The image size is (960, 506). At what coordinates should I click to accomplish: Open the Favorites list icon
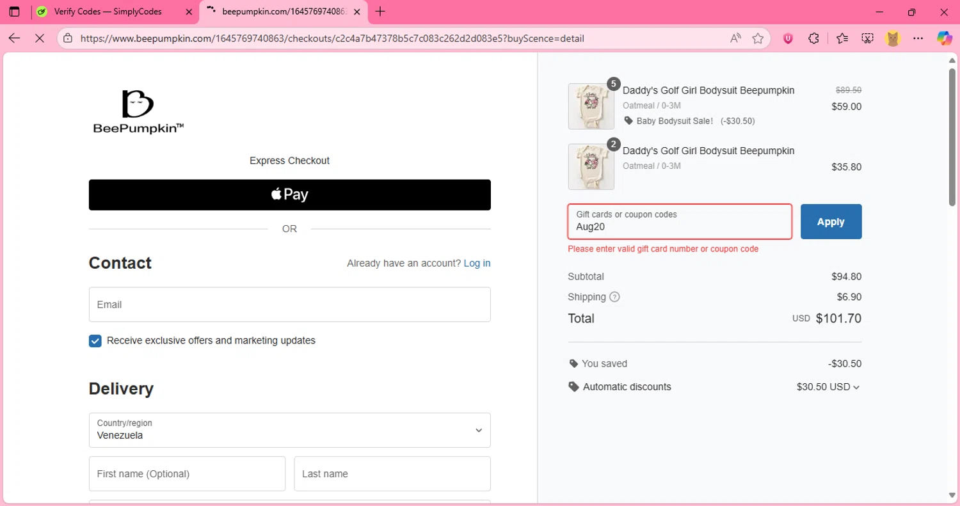(842, 38)
